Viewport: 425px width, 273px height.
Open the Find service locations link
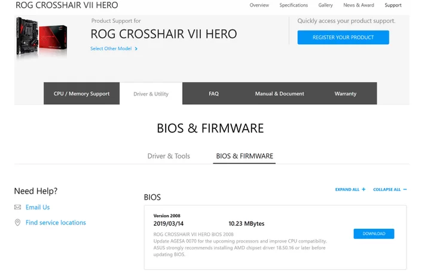point(56,223)
